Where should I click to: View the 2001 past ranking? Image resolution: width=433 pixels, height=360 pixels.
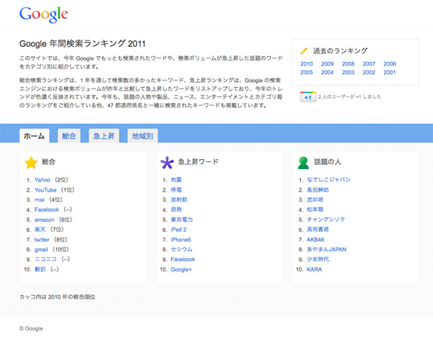tap(390, 73)
